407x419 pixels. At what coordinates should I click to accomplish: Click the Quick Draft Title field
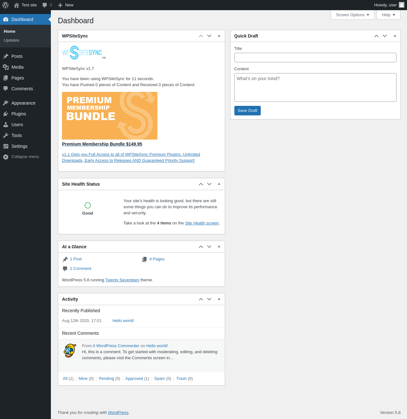(x=315, y=58)
